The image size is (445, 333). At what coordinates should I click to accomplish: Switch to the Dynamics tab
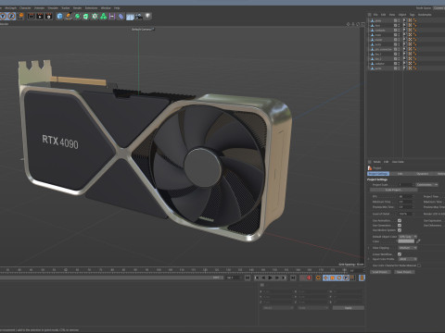[423, 174]
